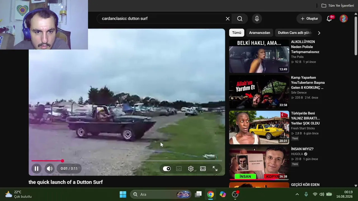Click the video title 'the quick launch of a Dutton Surf'

(x=66, y=182)
